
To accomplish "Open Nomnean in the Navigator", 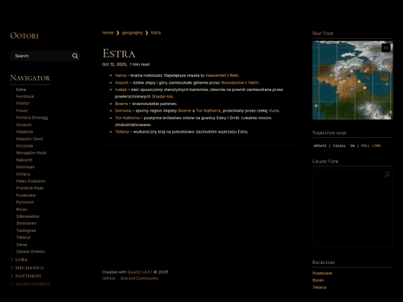I will pyautogui.click(x=25, y=167).
